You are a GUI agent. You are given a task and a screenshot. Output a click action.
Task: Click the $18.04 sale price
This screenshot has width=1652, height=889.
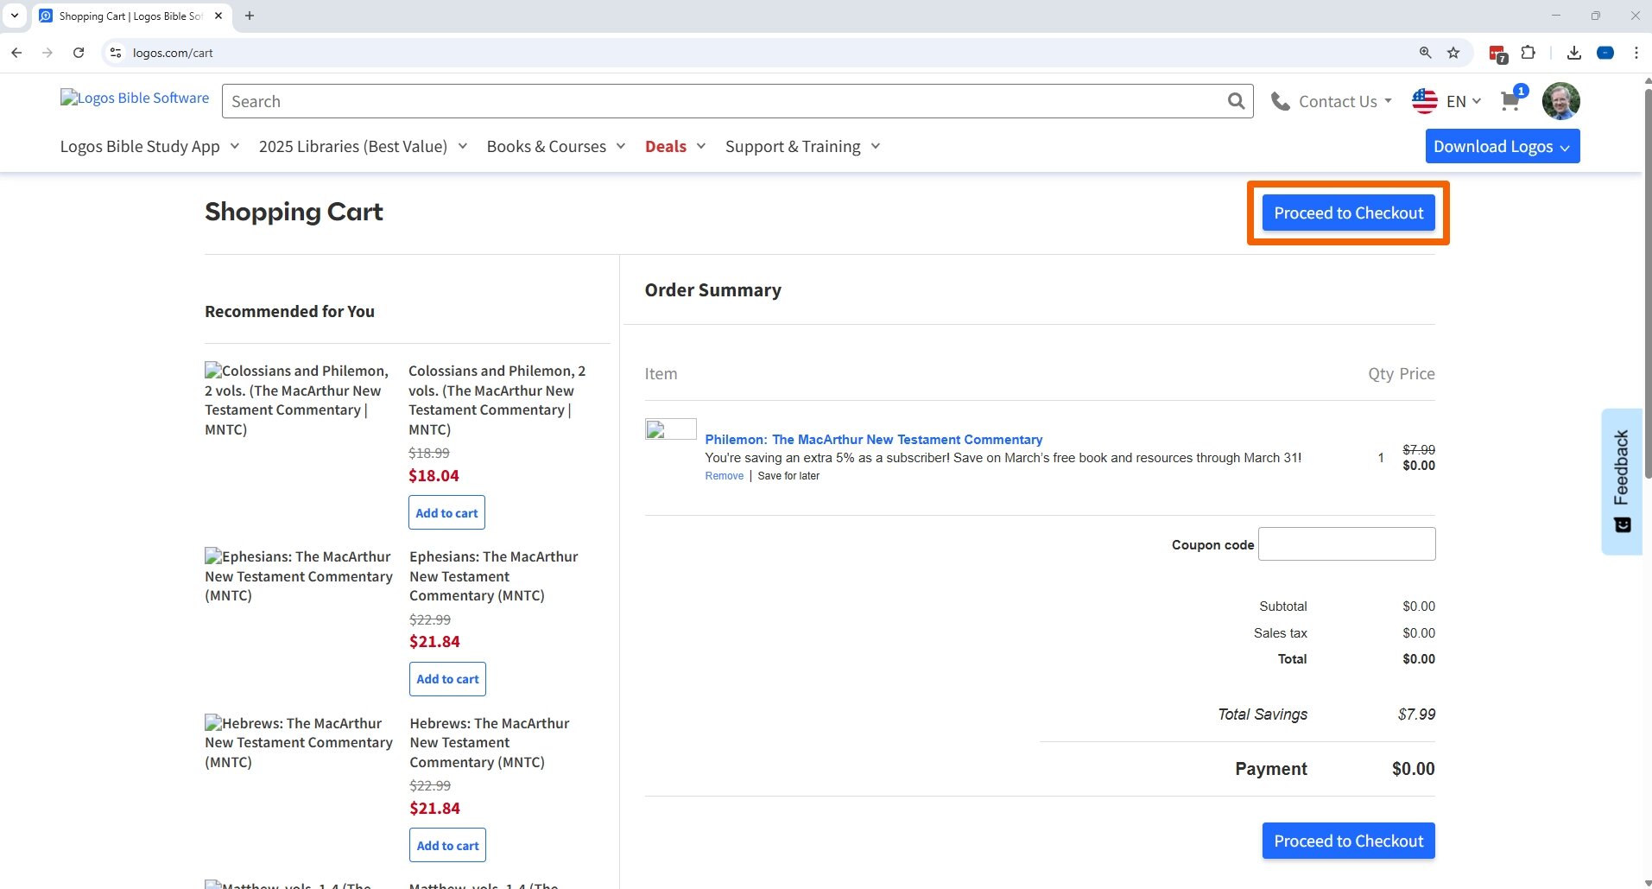[x=434, y=476]
